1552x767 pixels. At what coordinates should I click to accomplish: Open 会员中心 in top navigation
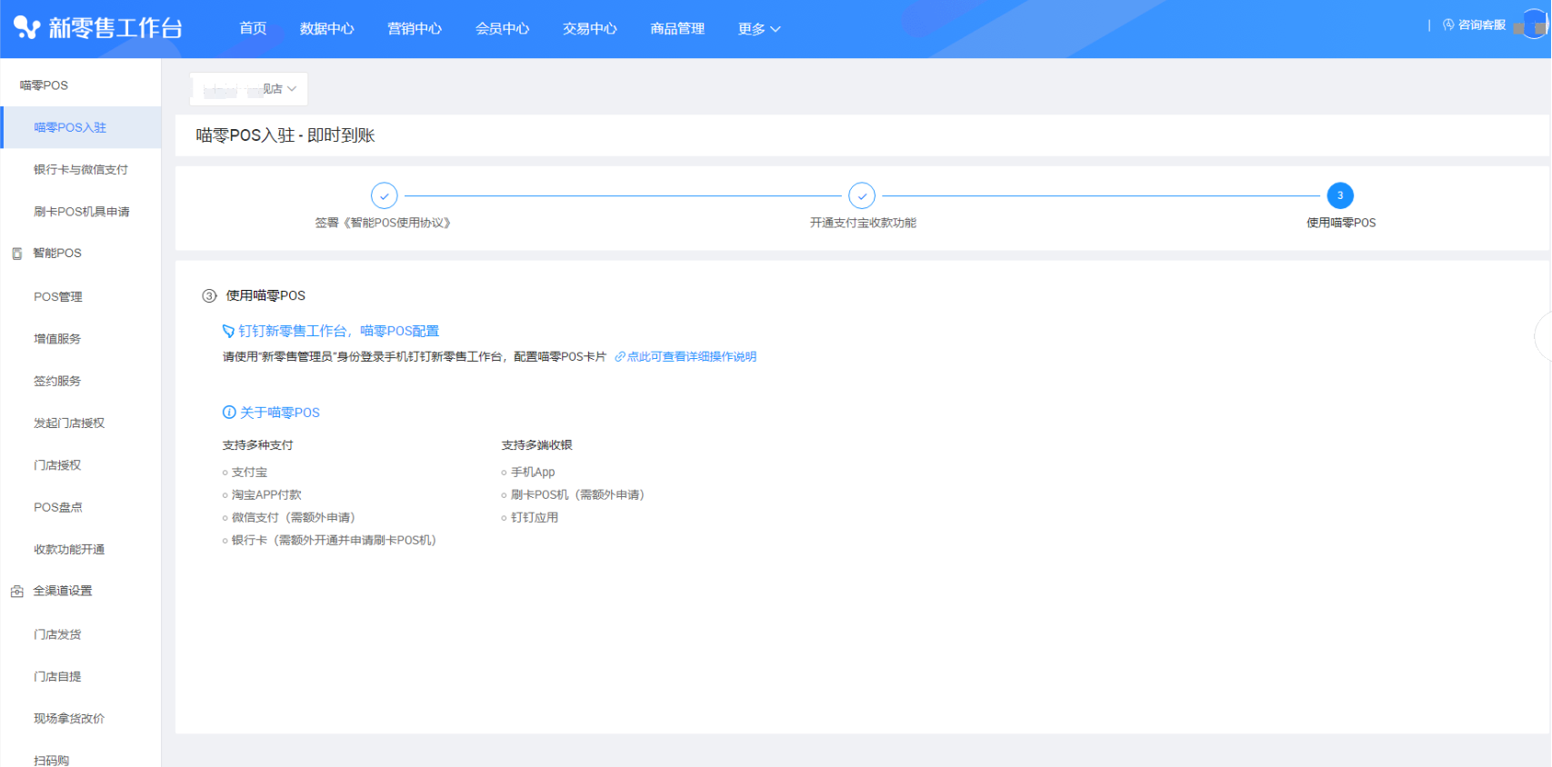502,29
